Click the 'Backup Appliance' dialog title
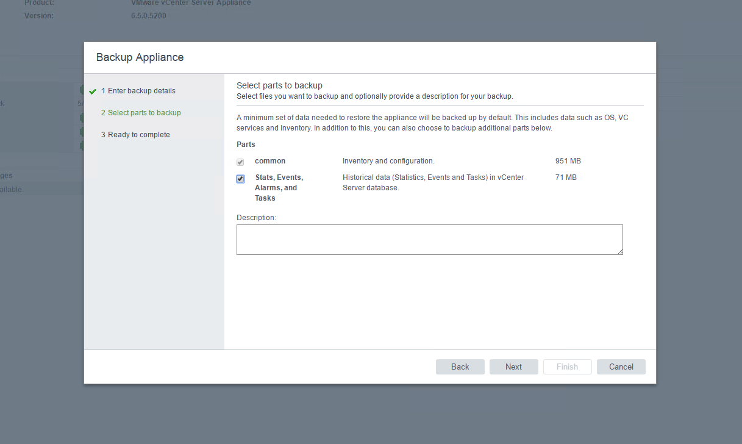Viewport: 742px width, 444px height. coord(140,57)
